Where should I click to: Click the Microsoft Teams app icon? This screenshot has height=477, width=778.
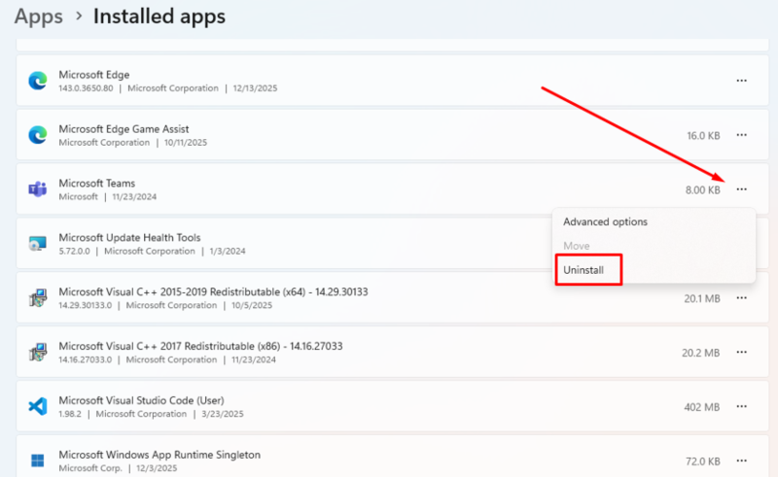click(x=37, y=189)
